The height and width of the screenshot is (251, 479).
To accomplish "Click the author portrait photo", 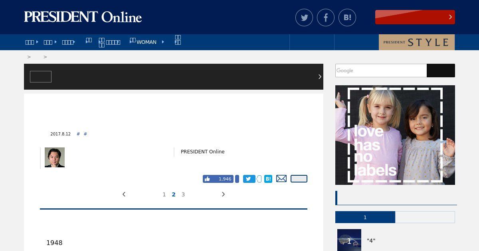I will coord(55,157).
